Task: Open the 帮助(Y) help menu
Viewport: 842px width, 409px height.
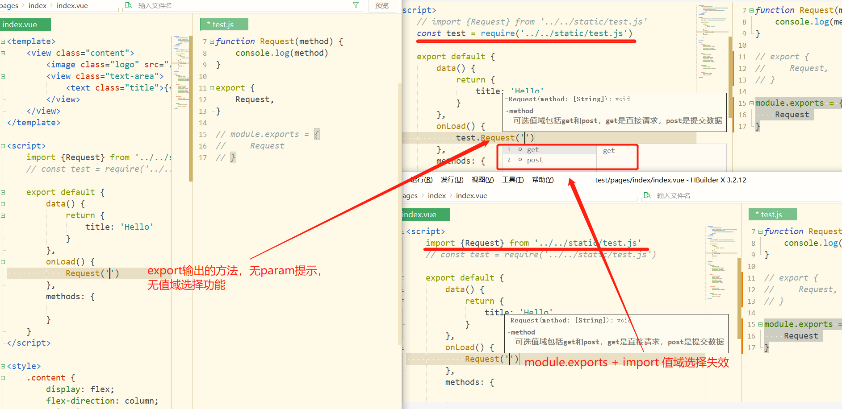Action: pyautogui.click(x=543, y=180)
